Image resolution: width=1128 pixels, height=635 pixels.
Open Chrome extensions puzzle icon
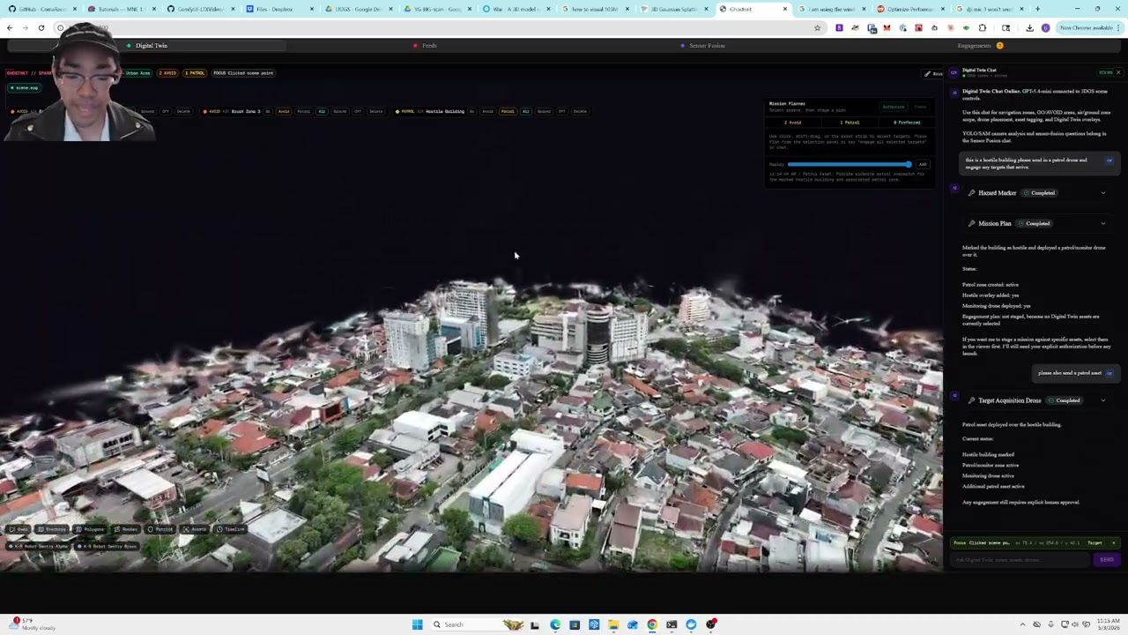pos(983,28)
